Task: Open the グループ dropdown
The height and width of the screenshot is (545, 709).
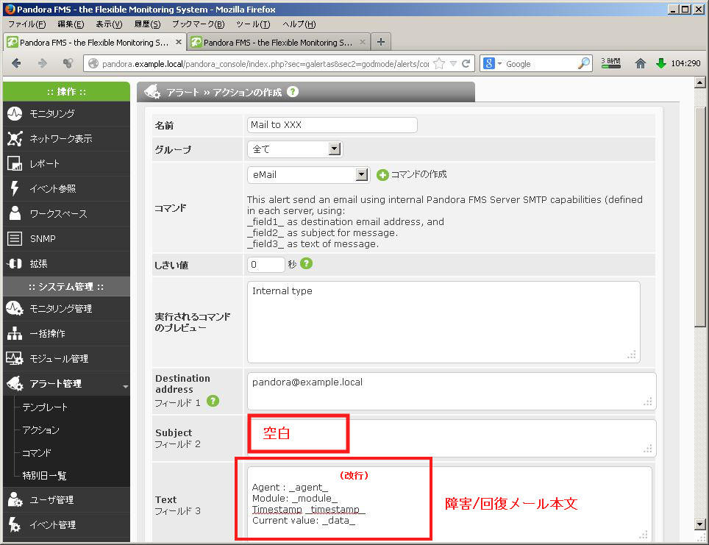Action: click(x=334, y=149)
